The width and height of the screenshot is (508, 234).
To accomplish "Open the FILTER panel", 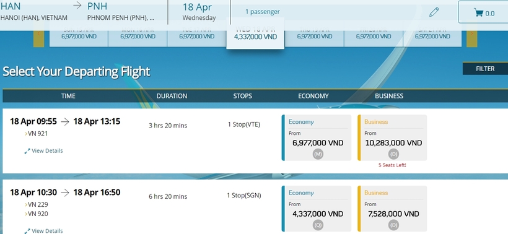I will click(485, 69).
